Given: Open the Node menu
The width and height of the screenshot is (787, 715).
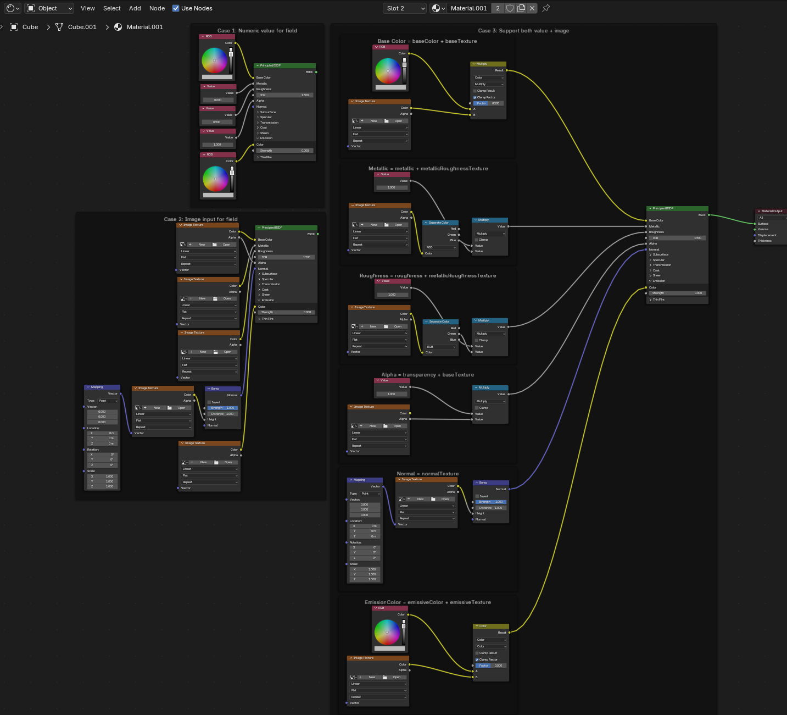Looking at the screenshot, I should (157, 8).
